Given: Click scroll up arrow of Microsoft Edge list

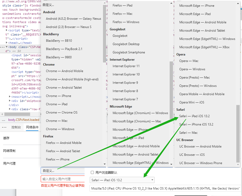Looking at the screenshot, I should pyautogui.click(x=238, y=3).
